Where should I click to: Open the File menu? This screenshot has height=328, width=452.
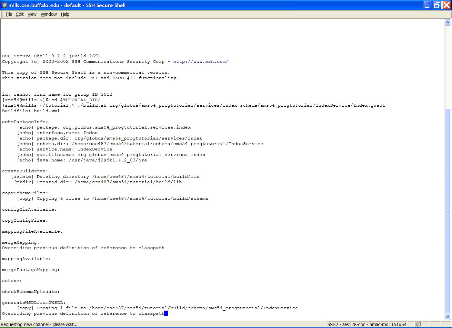9,14
